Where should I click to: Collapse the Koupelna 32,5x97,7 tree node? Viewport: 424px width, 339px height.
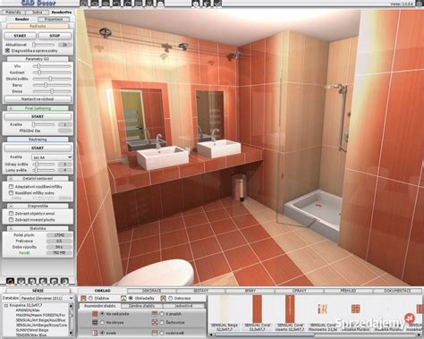[6, 306]
